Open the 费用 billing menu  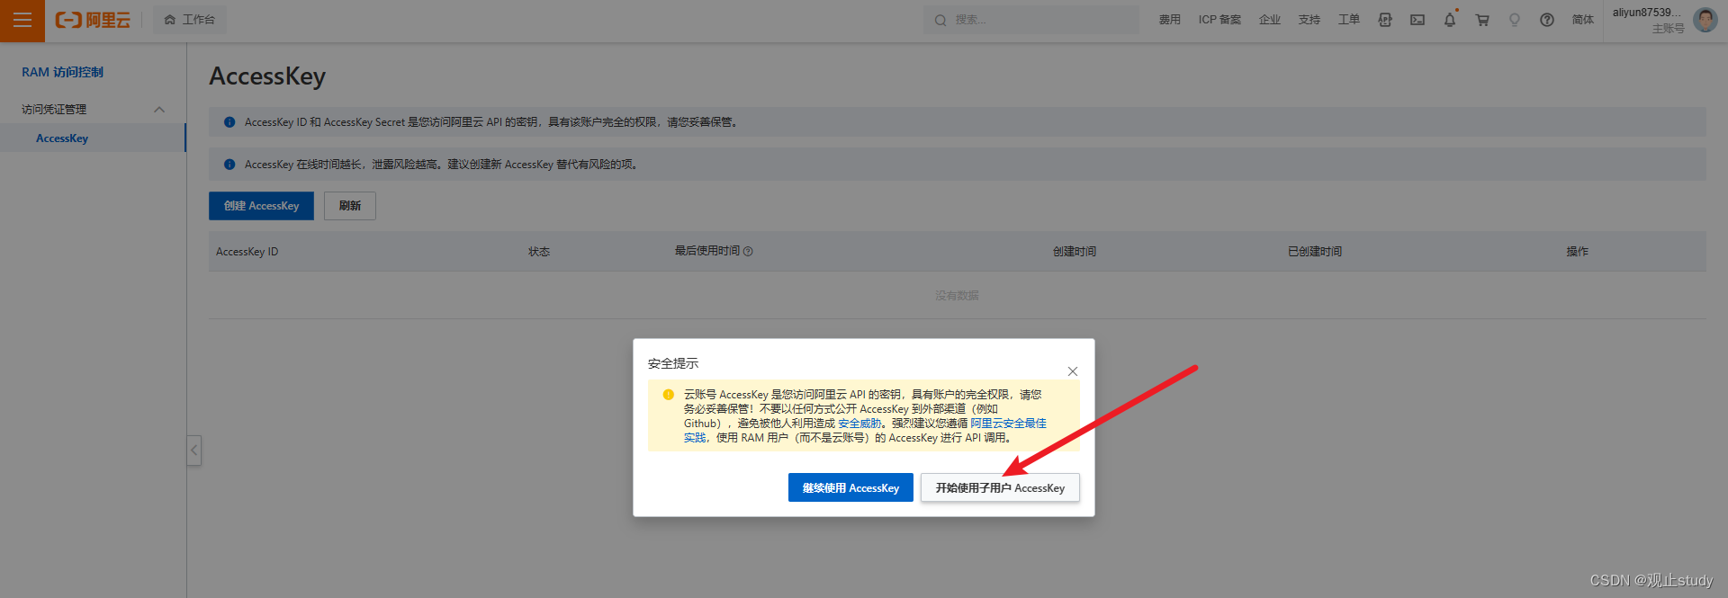(x=1169, y=20)
